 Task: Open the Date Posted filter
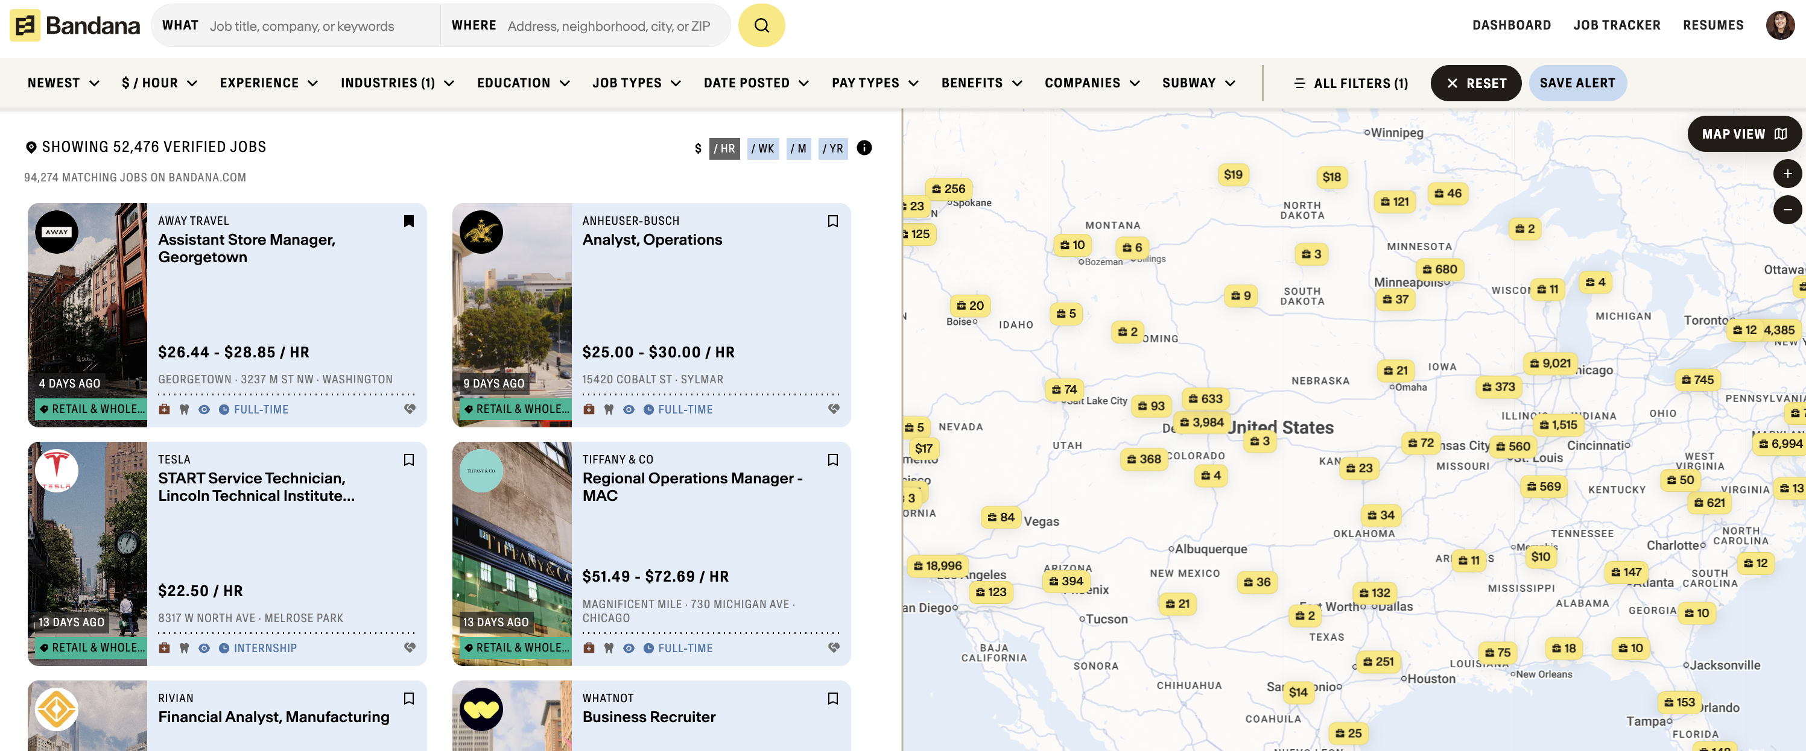[x=756, y=83]
